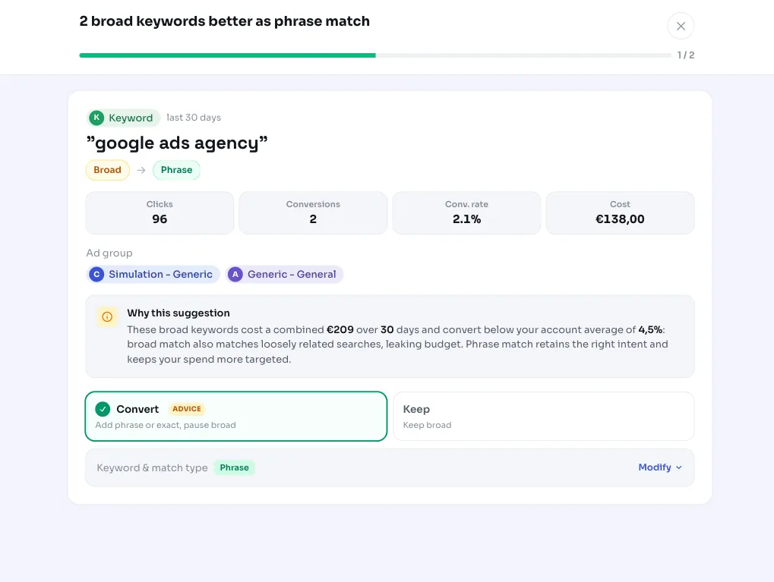Click the dialog title about broad keywords
The height and width of the screenshot is (582, 774).
[225, 21]
